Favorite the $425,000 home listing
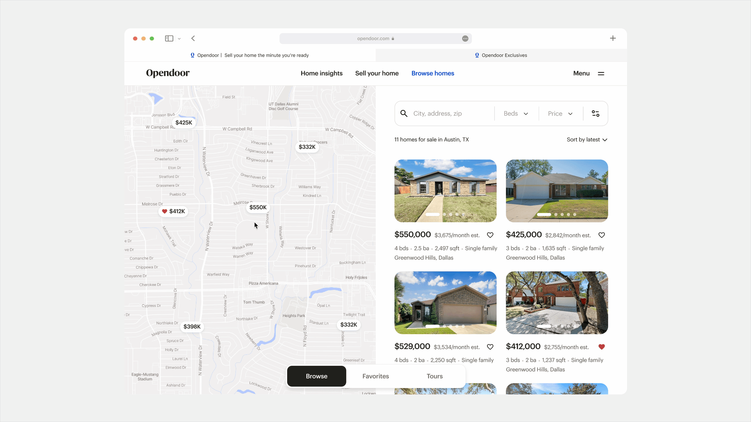Viewport: 751px width, 422px height. tap(602, 235)
